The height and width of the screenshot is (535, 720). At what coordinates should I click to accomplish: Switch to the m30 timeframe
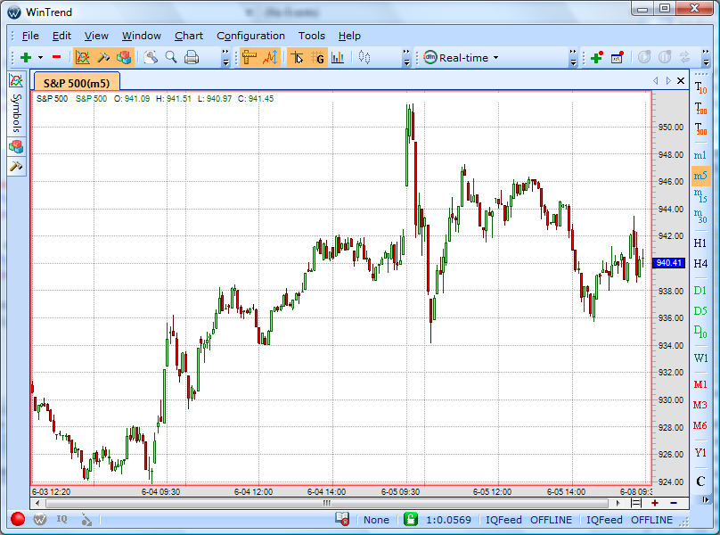[700, 216]
